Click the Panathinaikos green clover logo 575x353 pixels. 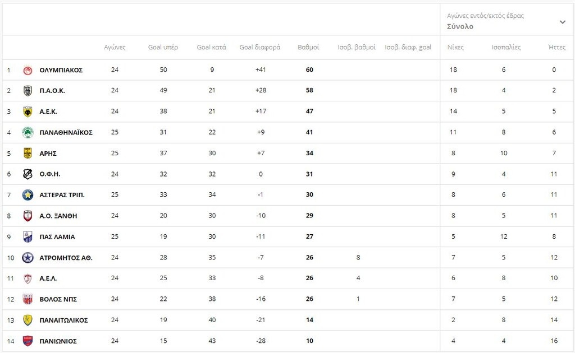pyautogui.click(x=28, y=132)
